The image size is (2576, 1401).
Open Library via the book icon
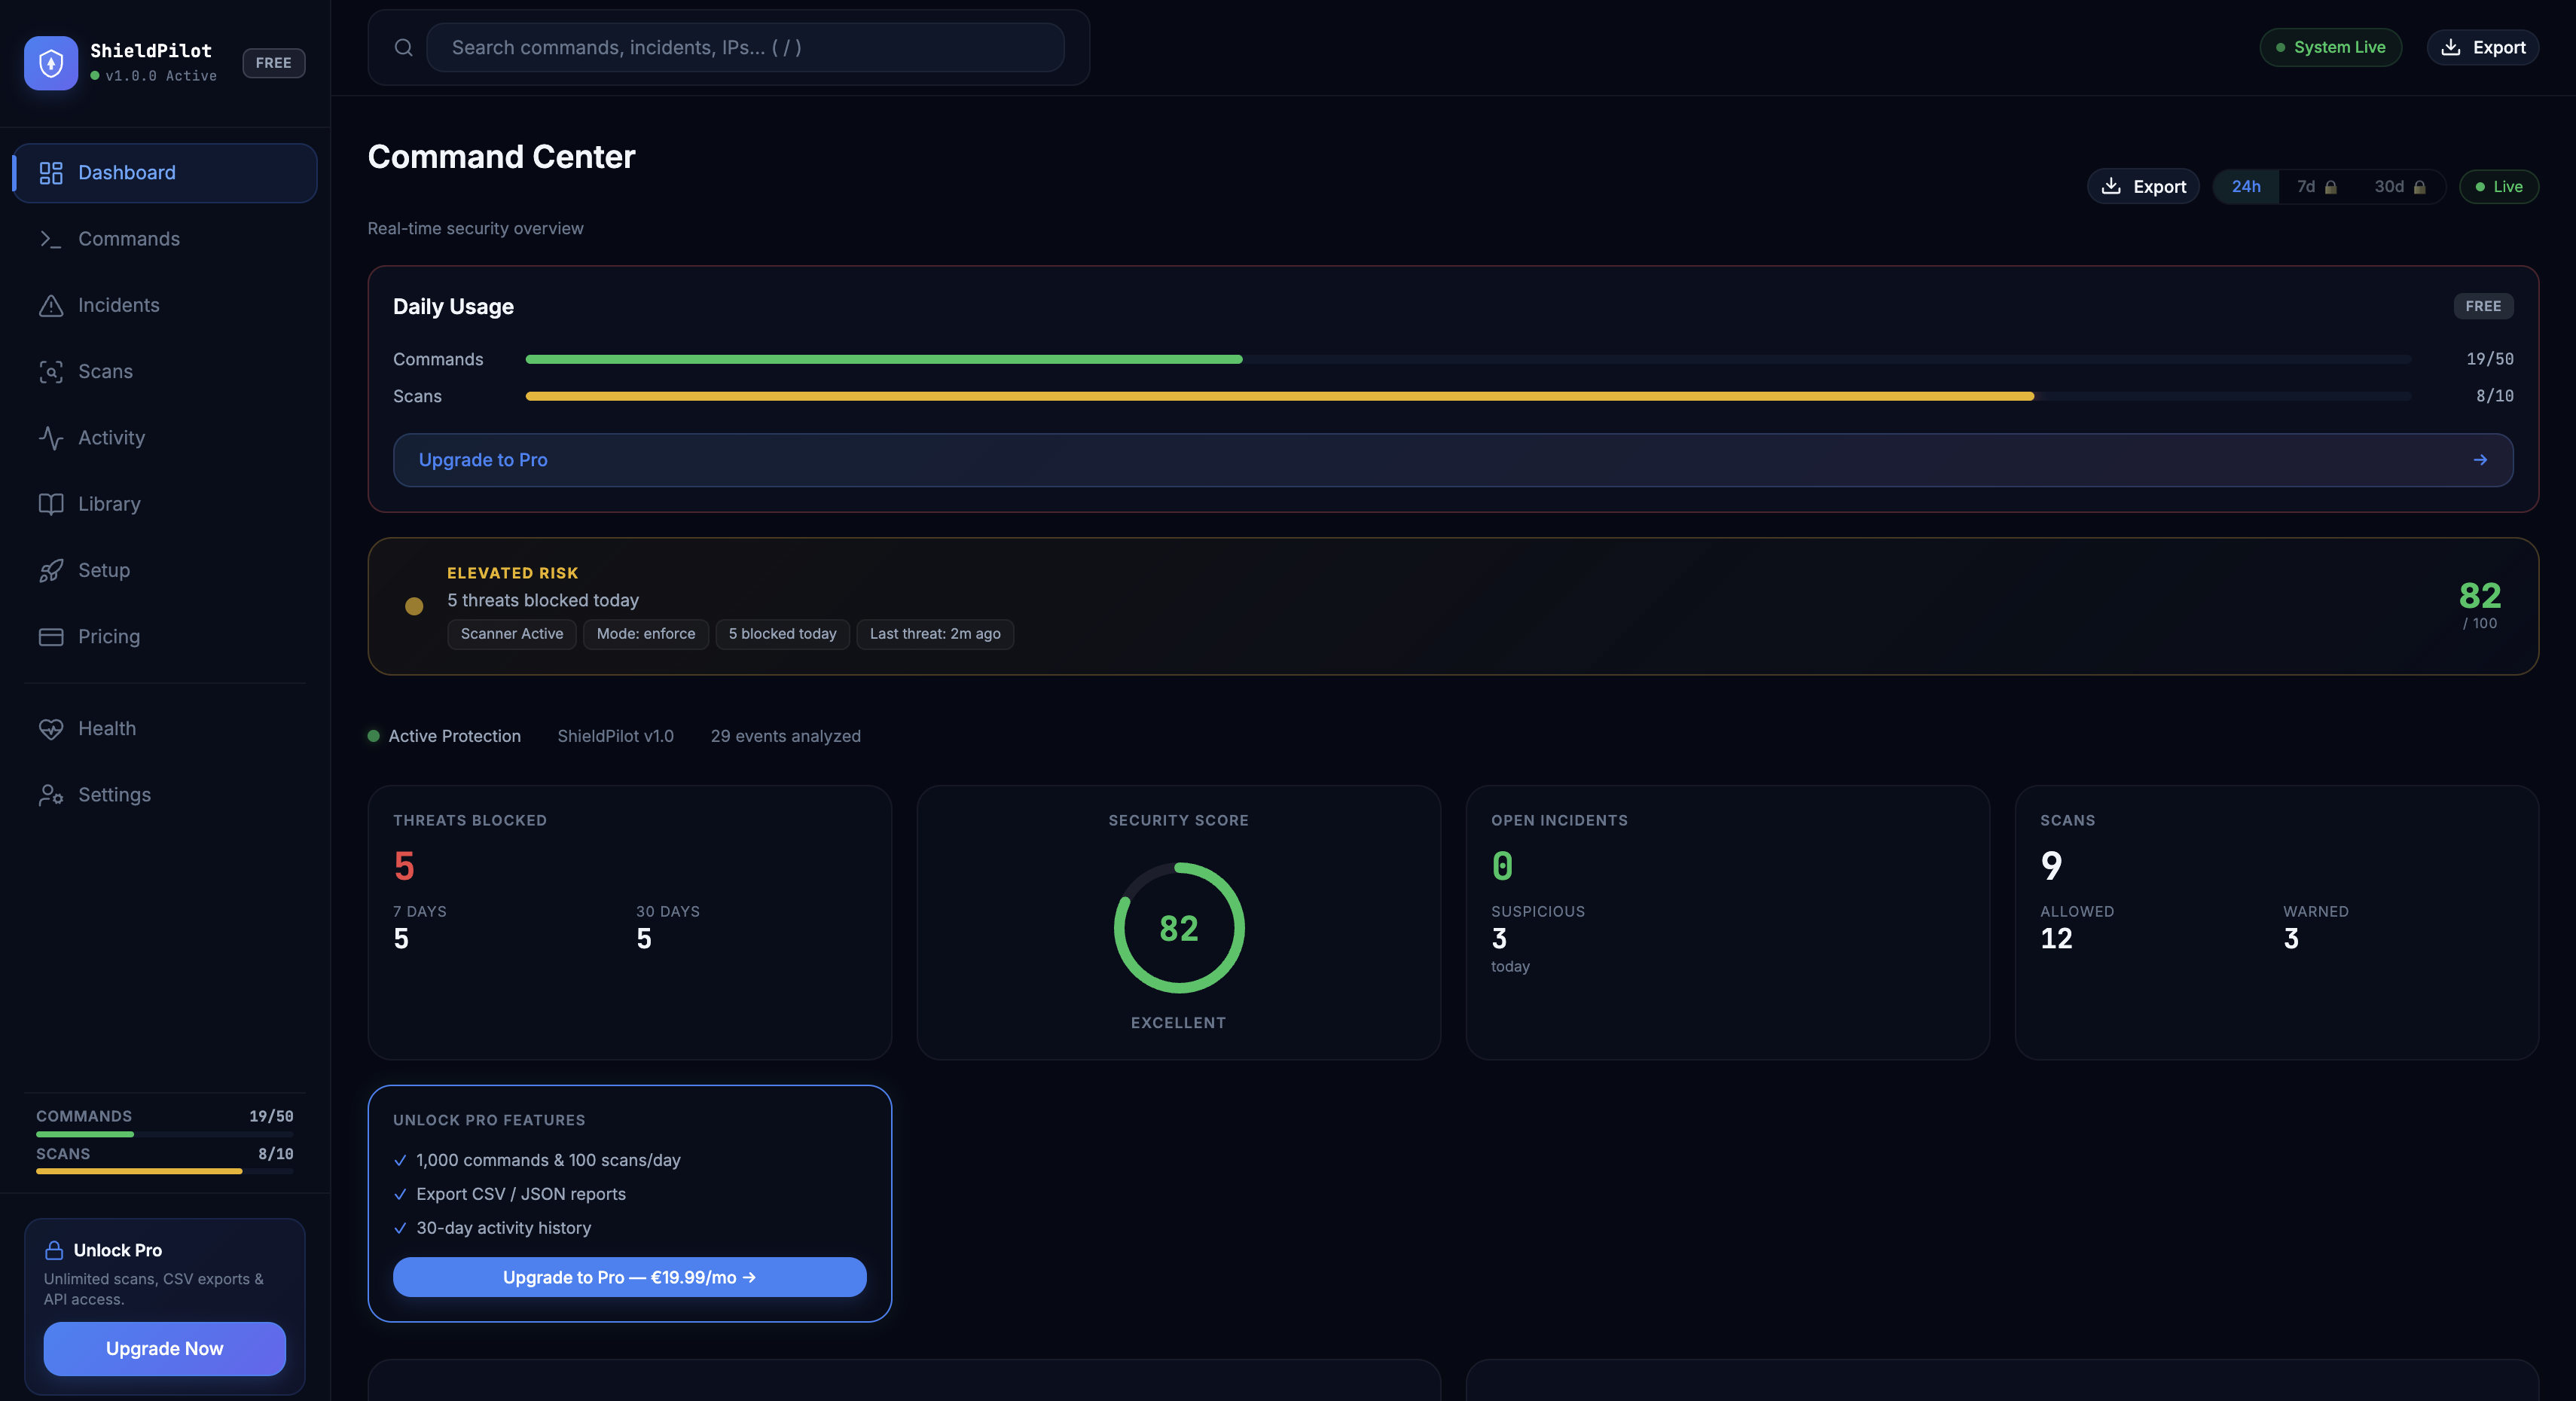50,504
